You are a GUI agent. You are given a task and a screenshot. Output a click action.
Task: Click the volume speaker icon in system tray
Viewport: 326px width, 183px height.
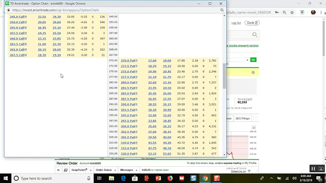(294, 178)
